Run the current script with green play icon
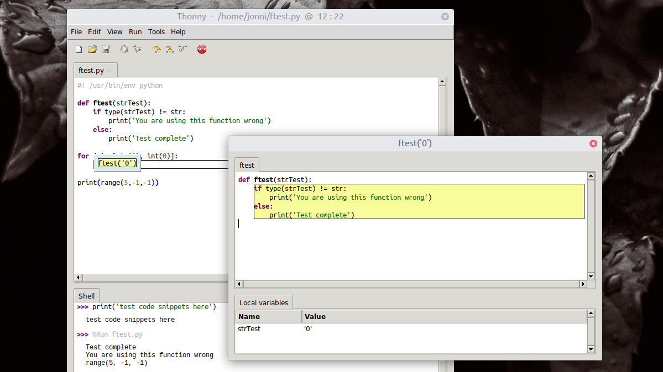The height and width of the screenshot is (372, 663). pyautogui.click(x=124, y=50)
